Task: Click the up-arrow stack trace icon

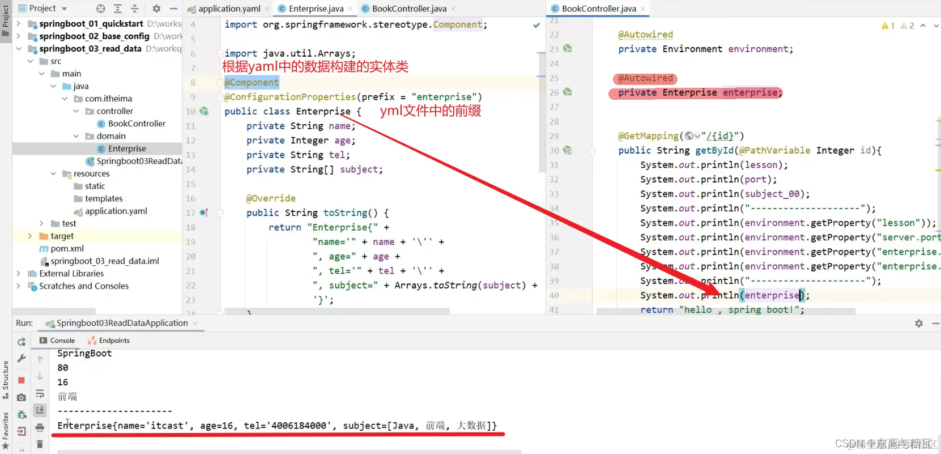Action: 40,359
